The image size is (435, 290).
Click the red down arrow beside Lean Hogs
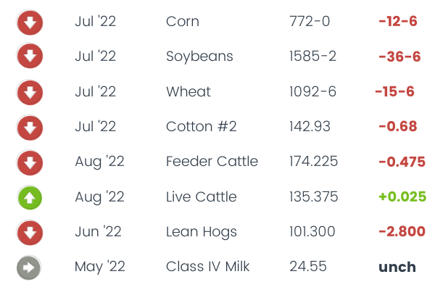click(x=30, y=232)
